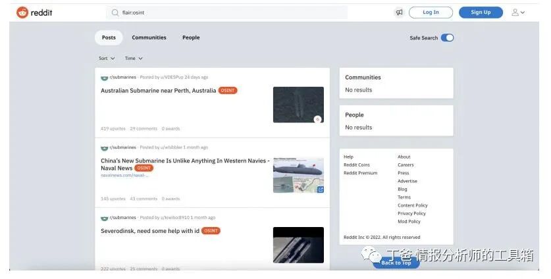Open the Severodinsk, need some help with id post

click(x=150, y=231)
